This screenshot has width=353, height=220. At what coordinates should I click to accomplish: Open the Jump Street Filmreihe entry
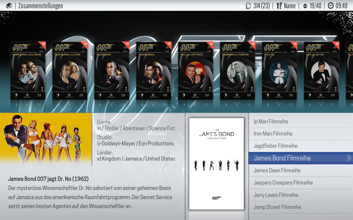[301, 207]
